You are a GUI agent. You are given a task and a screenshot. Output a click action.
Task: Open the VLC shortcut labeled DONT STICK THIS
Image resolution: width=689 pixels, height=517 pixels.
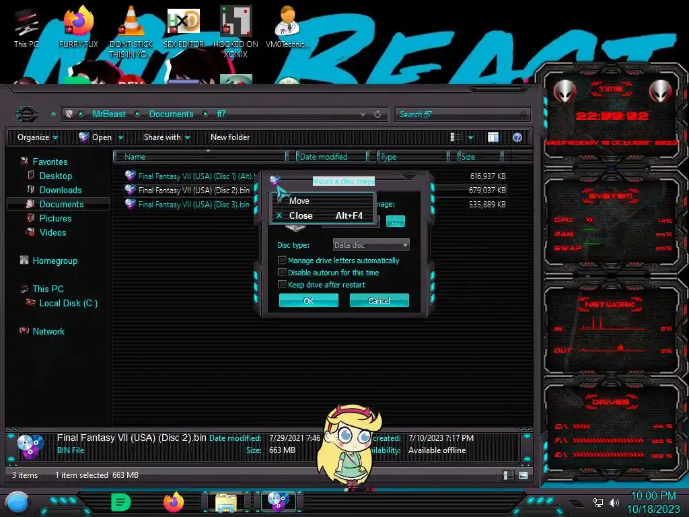pos(131,32)
